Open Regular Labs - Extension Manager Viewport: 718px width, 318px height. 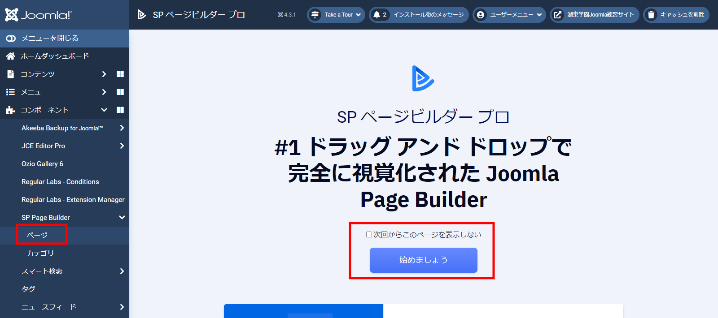click(73, 200)
